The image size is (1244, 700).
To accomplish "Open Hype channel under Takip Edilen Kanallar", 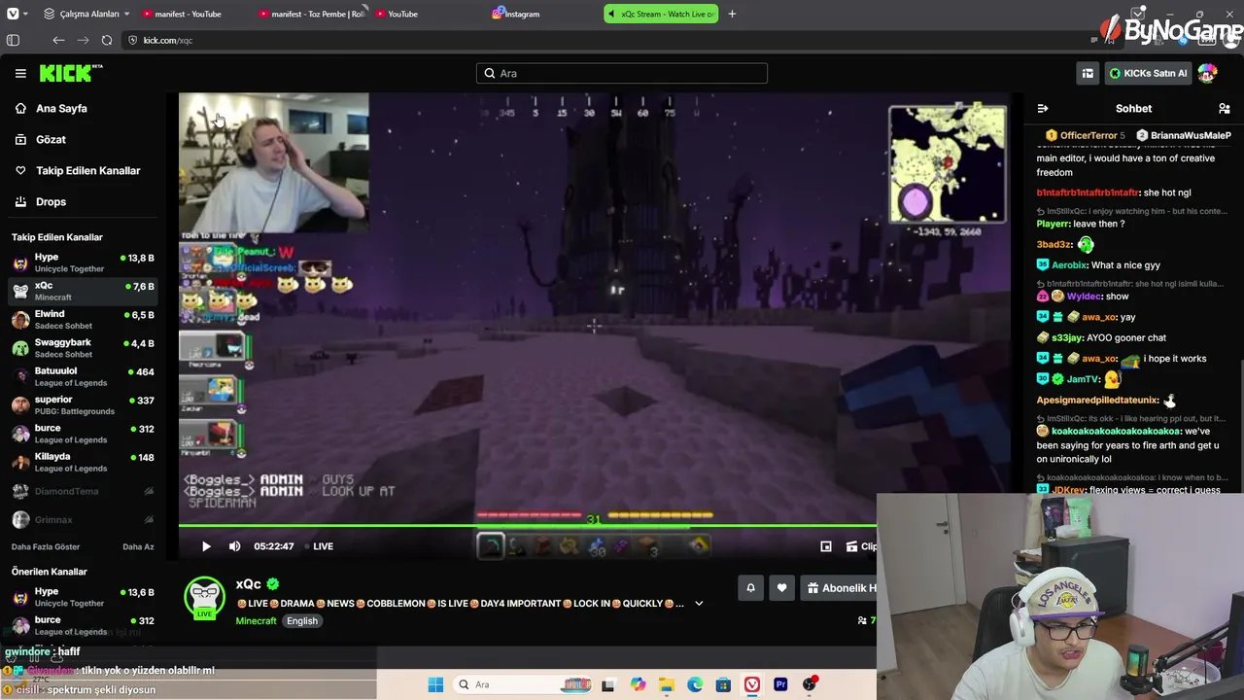I will coord(83,262).
